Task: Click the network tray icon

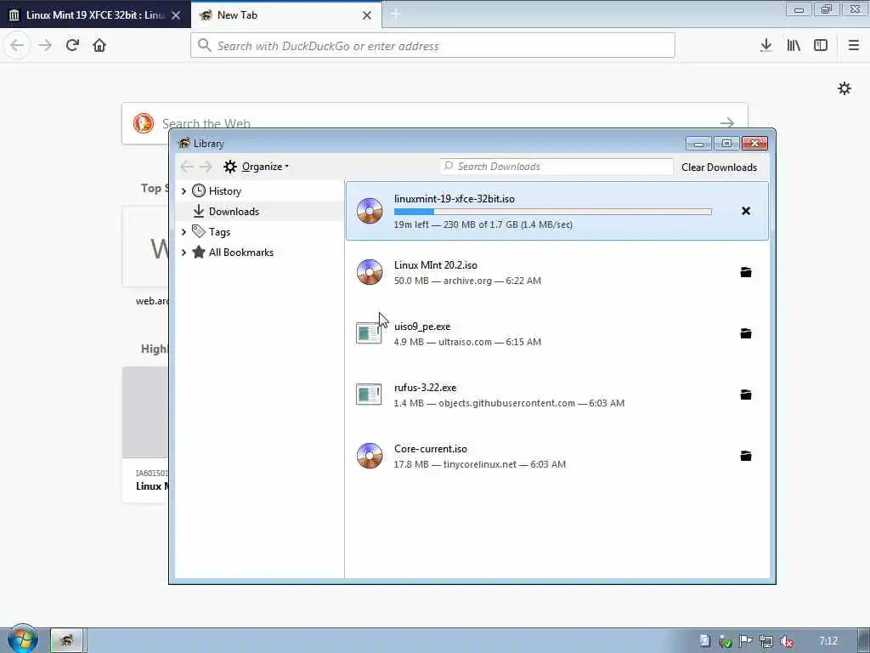Action: (x=765, y=641)
